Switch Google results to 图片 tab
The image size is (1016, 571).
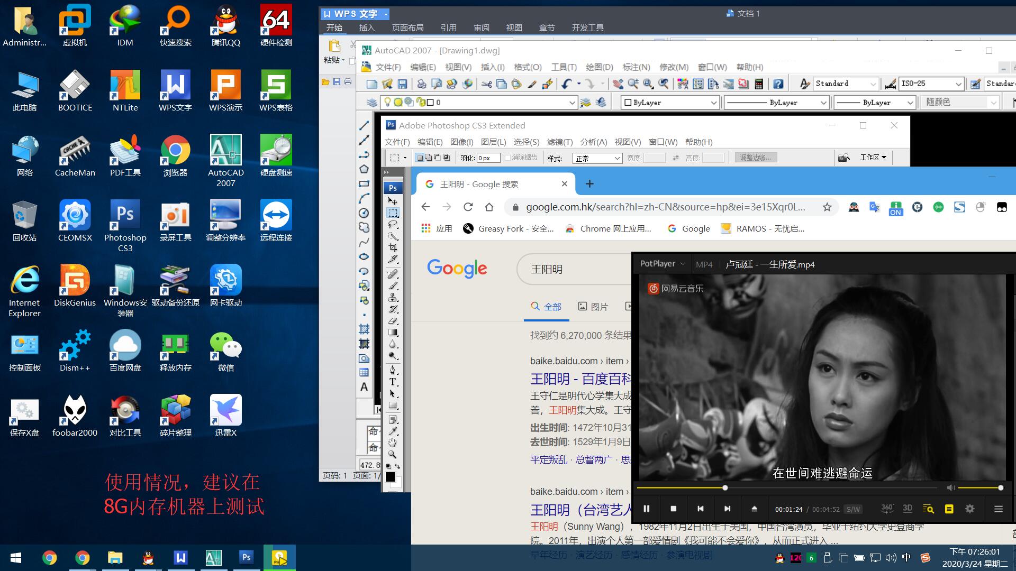pos(593,307)
